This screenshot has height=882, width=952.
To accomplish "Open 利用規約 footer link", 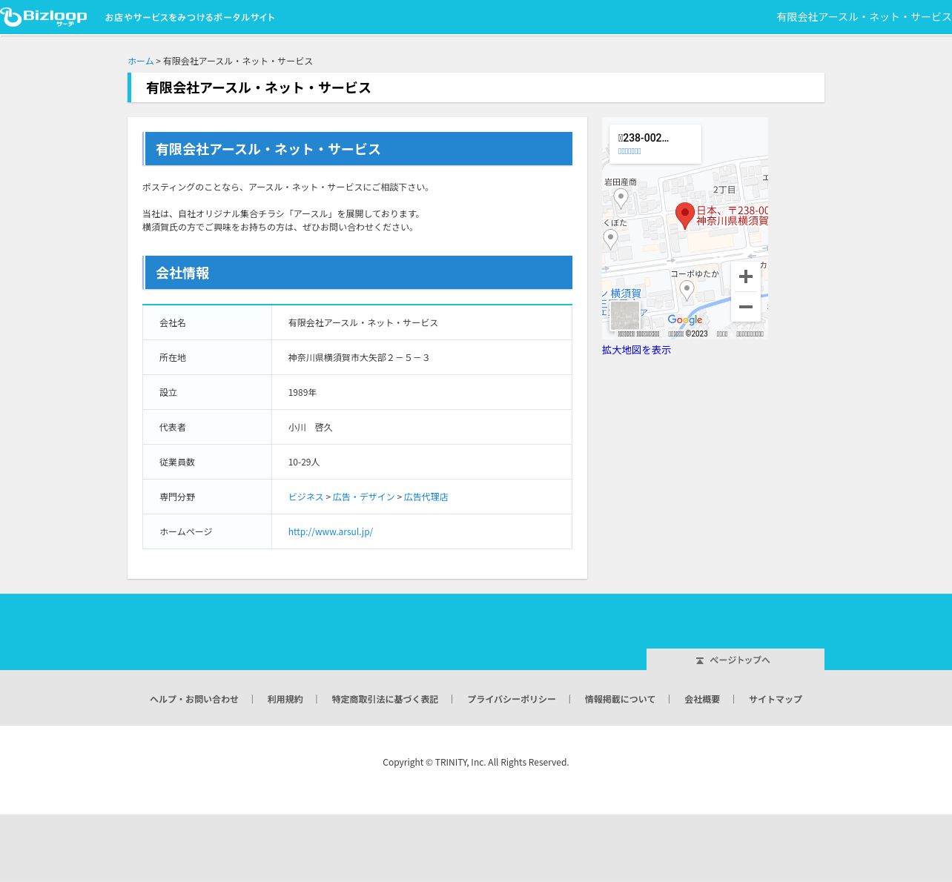I will (x=285, y=699).
